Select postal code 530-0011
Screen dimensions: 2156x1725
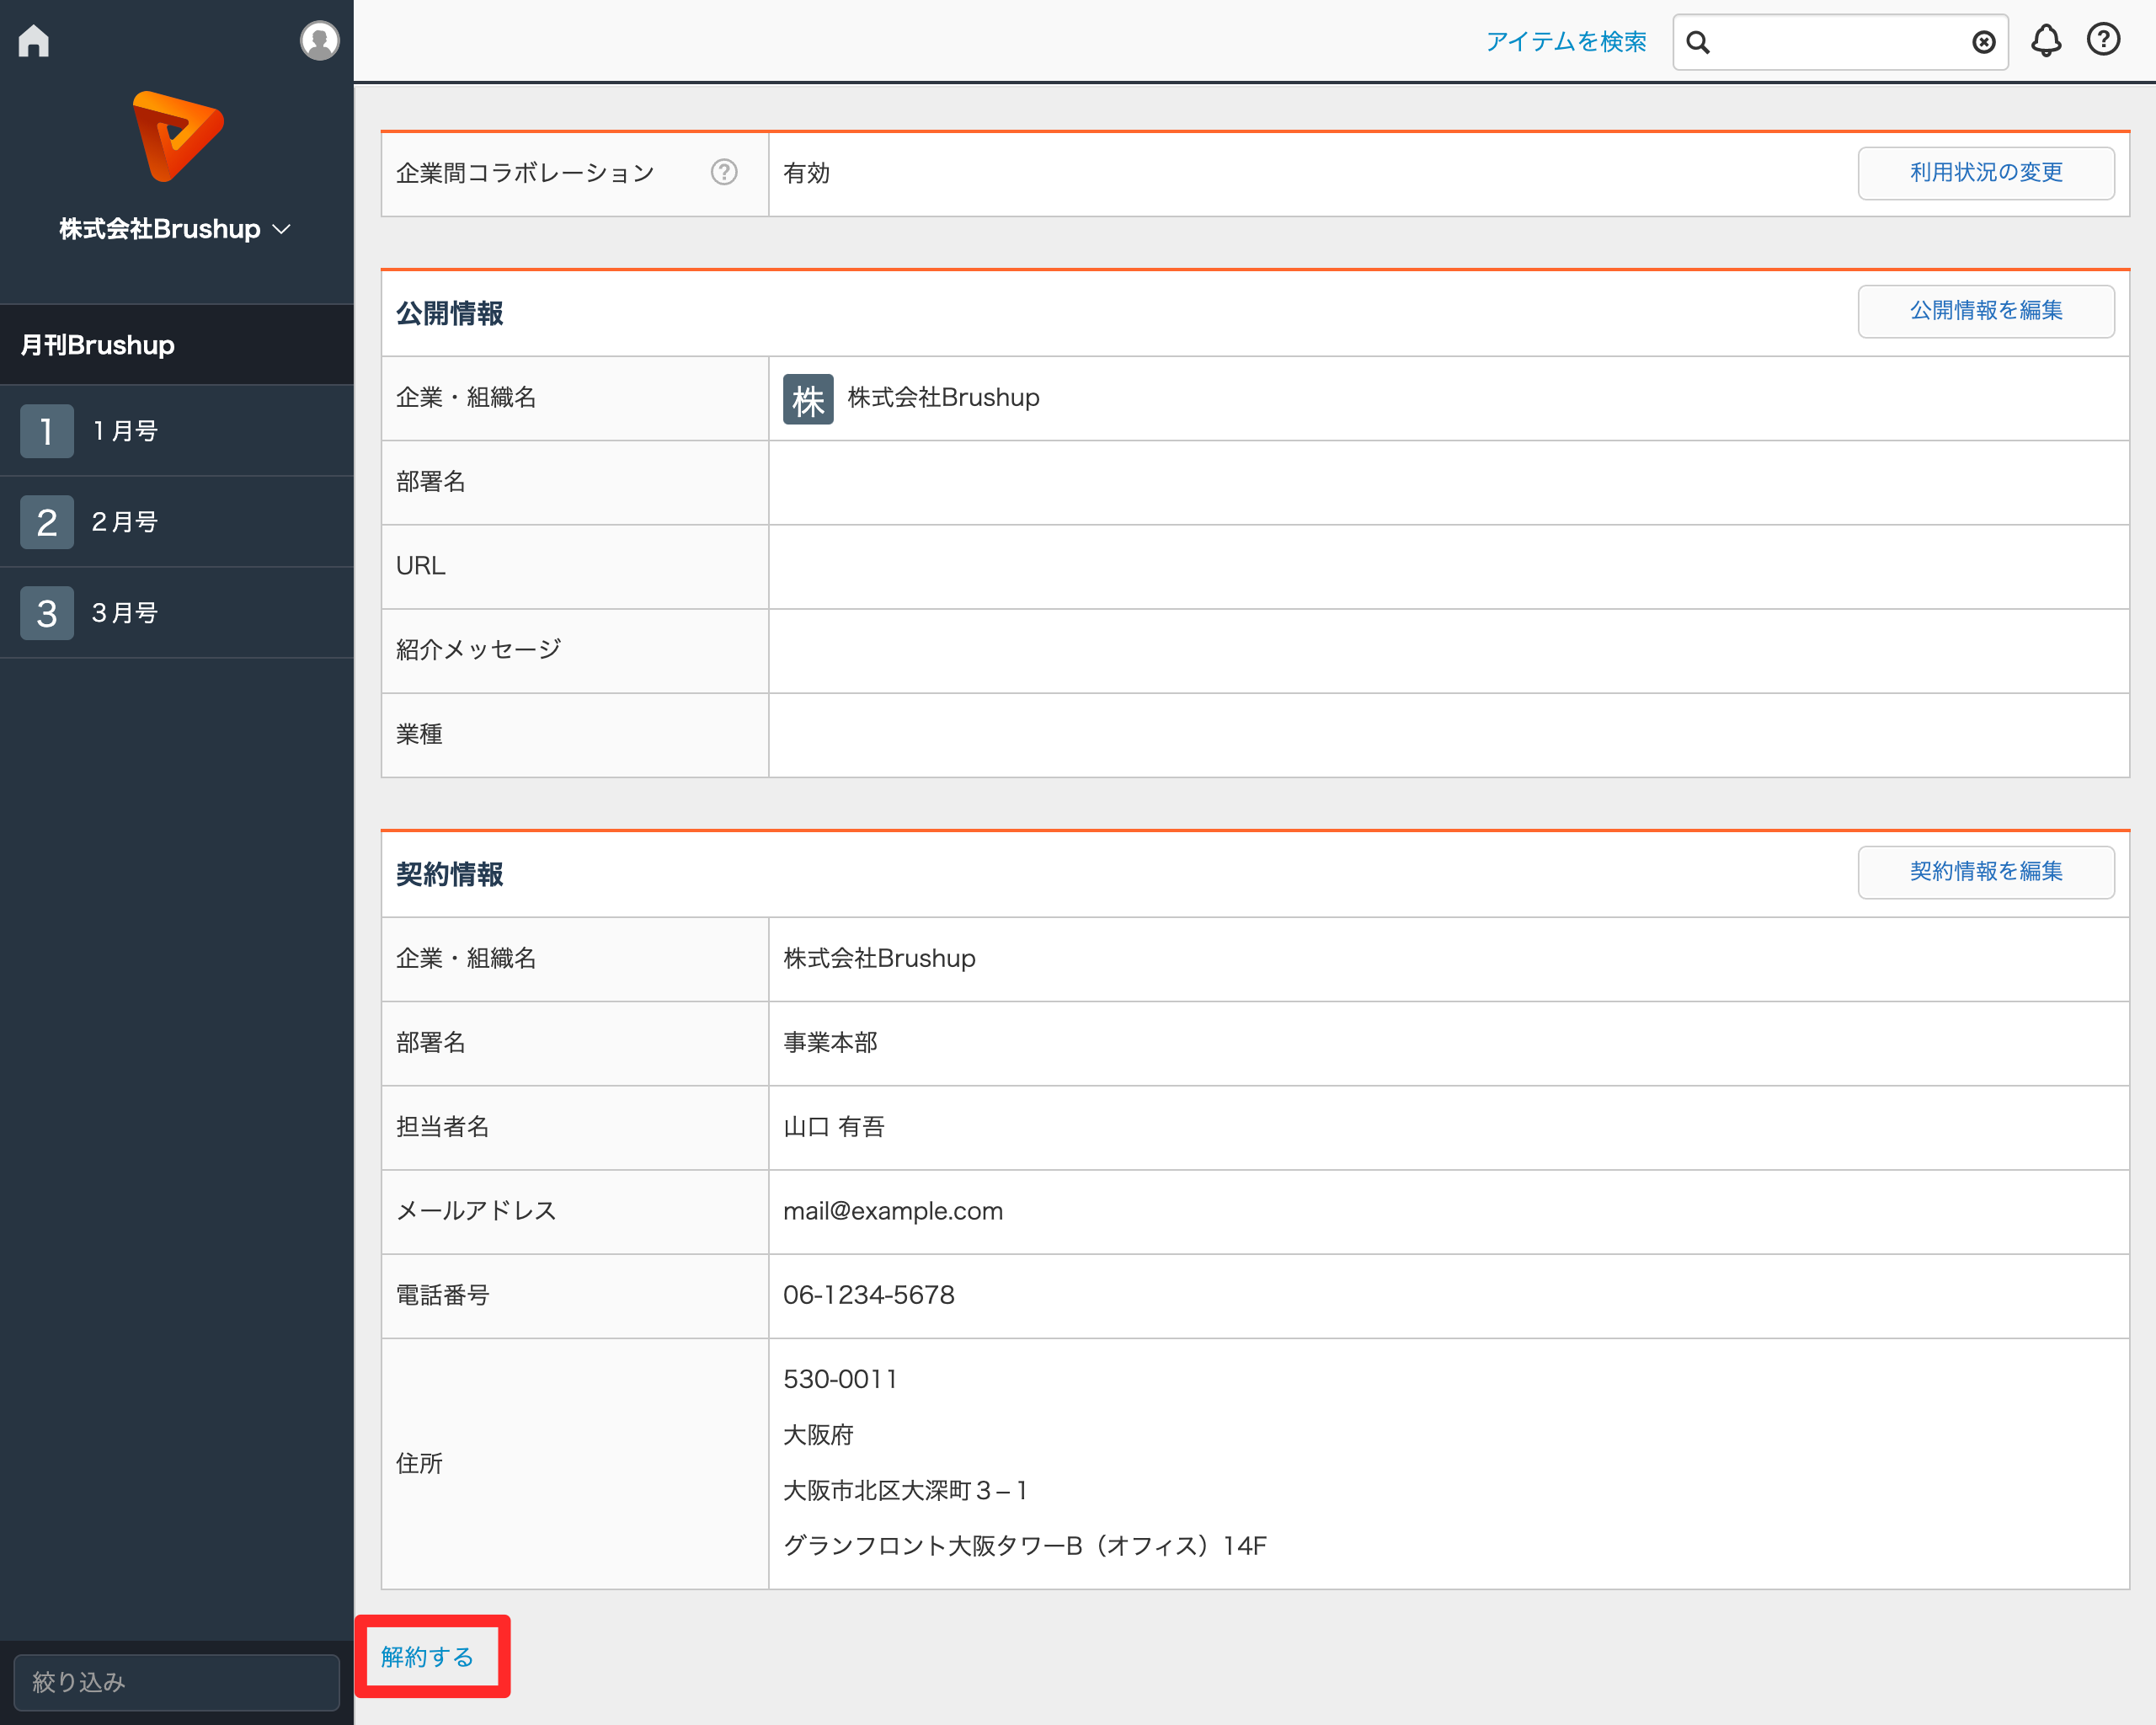[840, 1379]
